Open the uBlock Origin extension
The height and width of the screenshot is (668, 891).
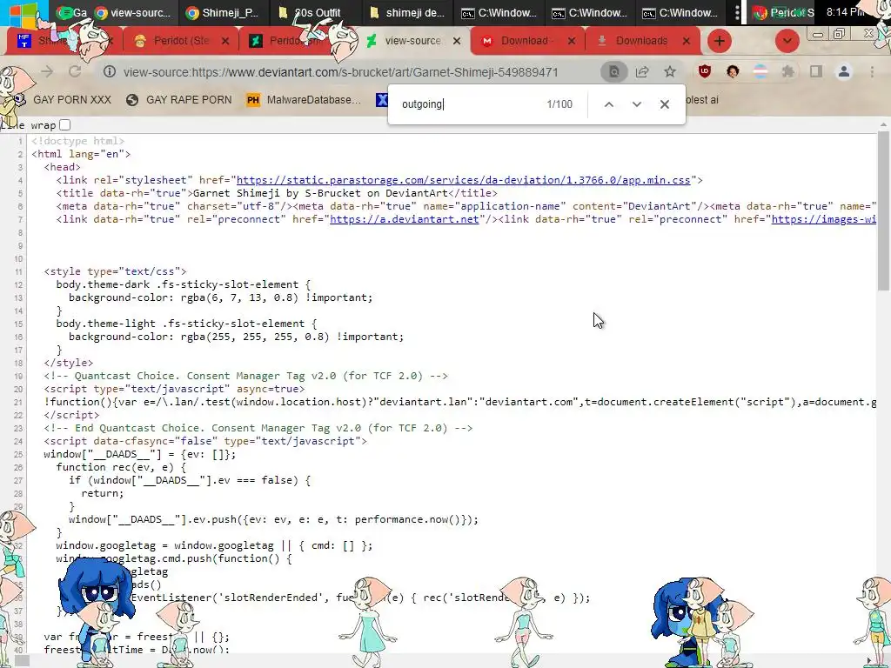pyautogui.click(x=705, y=71)
